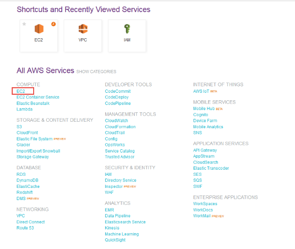Screen dimensions: 295x249
Task: Open Route 53 service
Action: (25, 228)
